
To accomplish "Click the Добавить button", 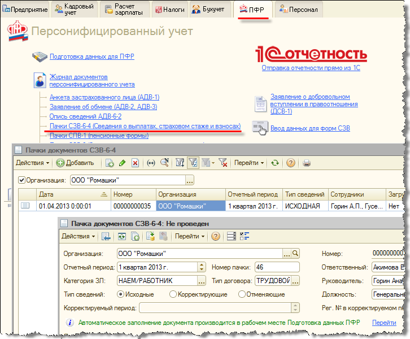I will click(75, 163).
